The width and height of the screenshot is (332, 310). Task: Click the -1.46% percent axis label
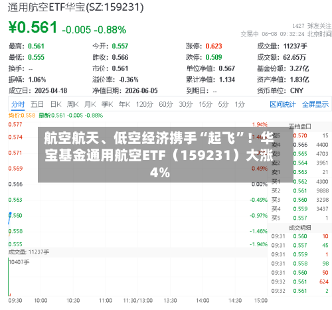[258, 231]
